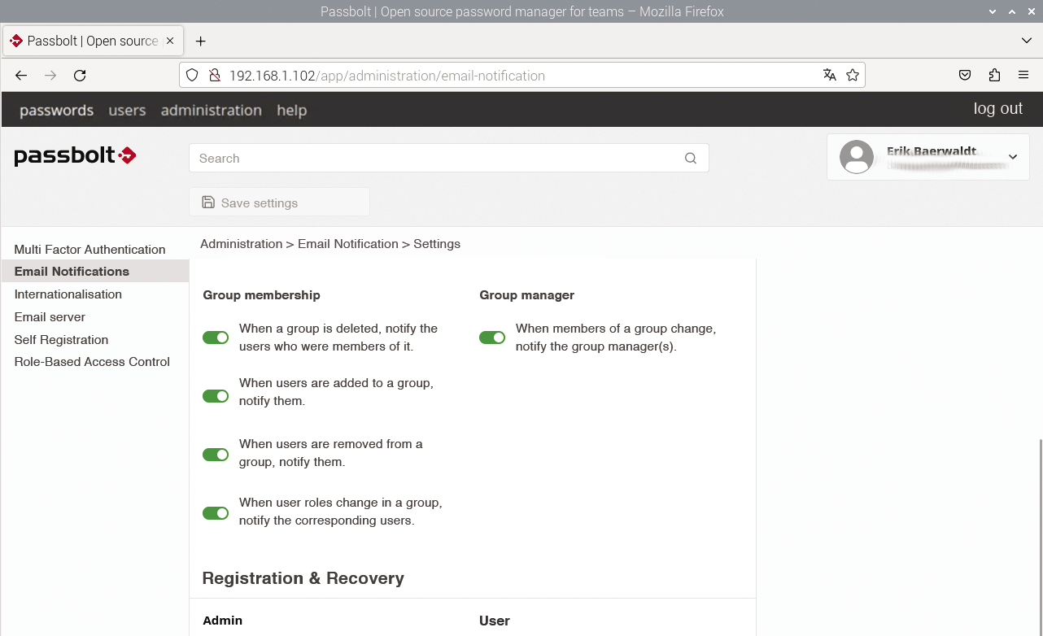The height and width of the screenshot is (636, 1043).
Task: Go back using the browser back arrow
Action: [x=21, y=76]
